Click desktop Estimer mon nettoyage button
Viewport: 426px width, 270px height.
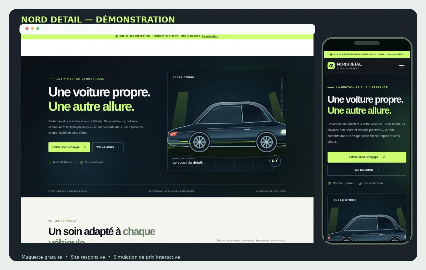(69, 147)
